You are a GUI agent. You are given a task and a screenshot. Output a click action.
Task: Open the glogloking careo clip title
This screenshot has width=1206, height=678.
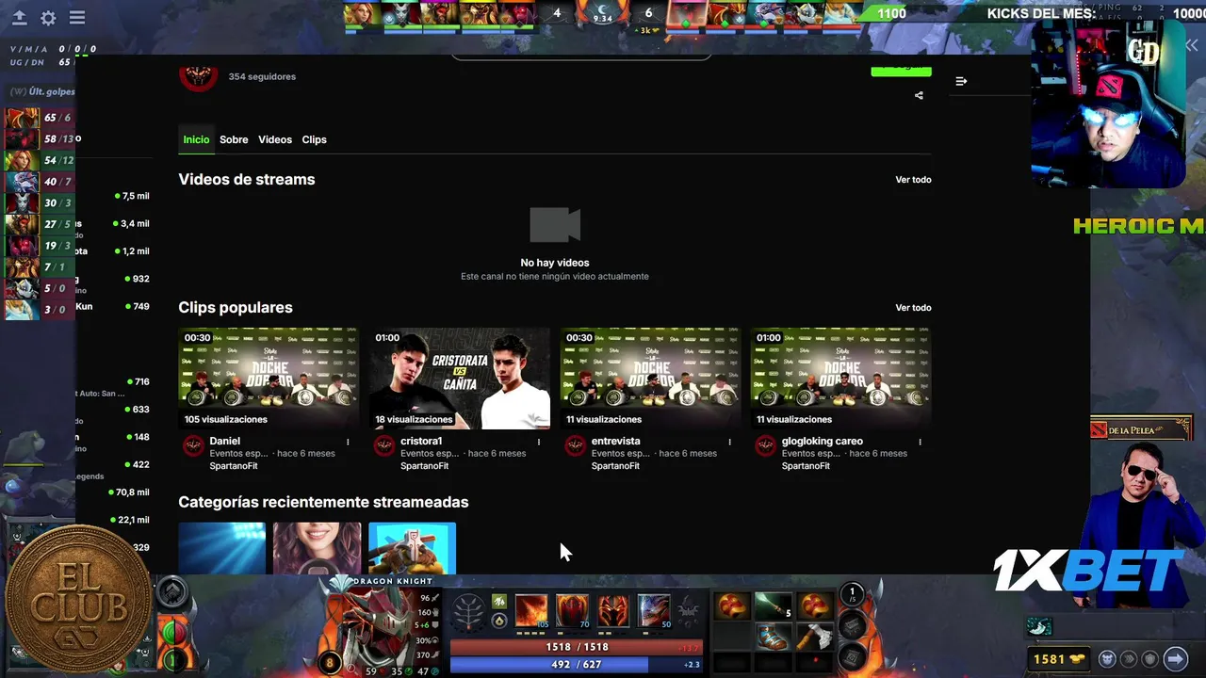(822, 441)
